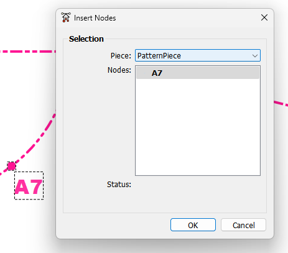Click the Selection group heading

(86, 39)
